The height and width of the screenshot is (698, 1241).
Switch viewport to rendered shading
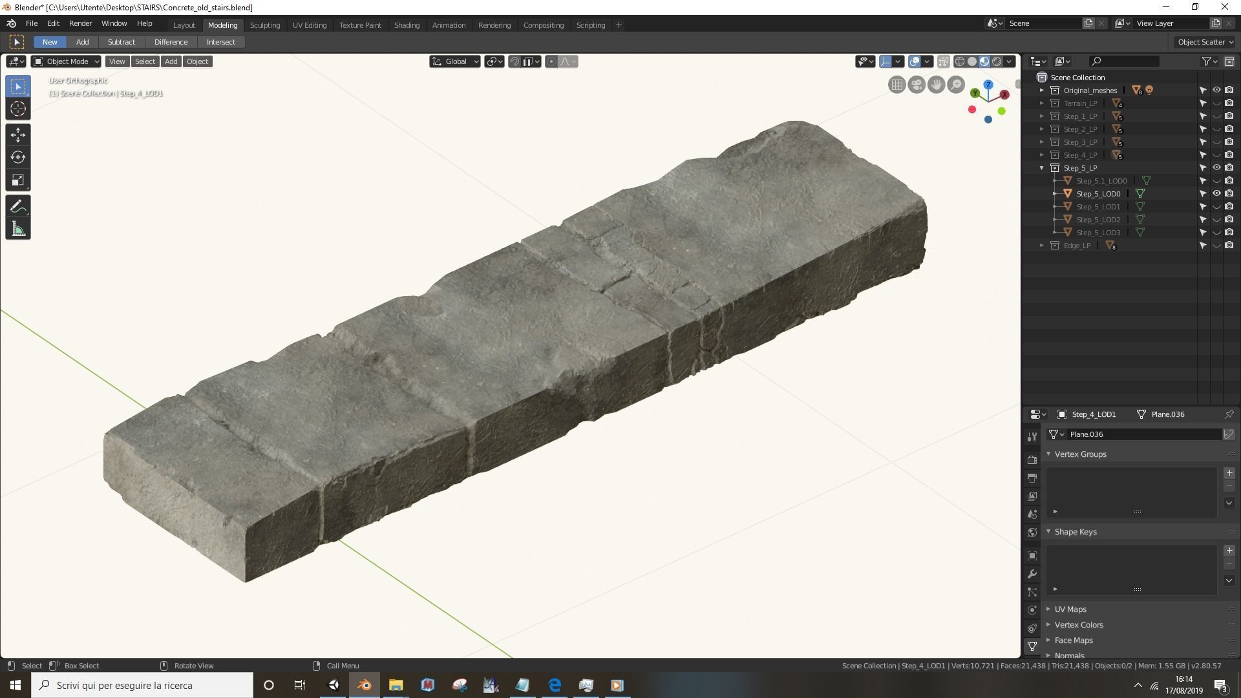point(997,61)
